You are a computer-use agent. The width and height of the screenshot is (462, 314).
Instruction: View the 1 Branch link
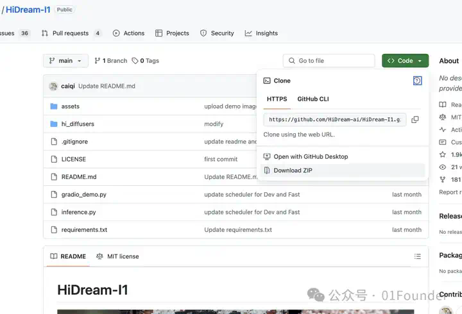coord(111,61)
